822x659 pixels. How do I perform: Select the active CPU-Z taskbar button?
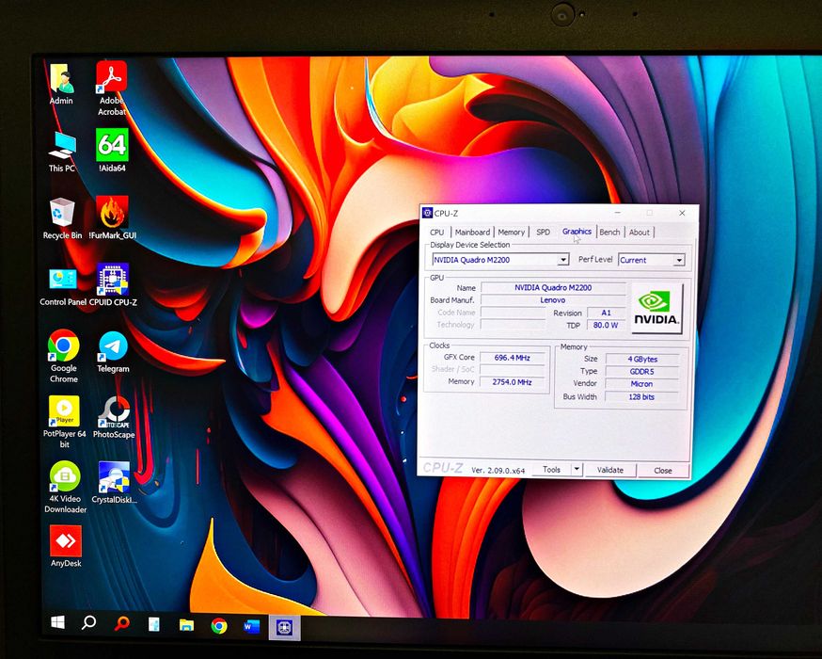coord(285,628)
